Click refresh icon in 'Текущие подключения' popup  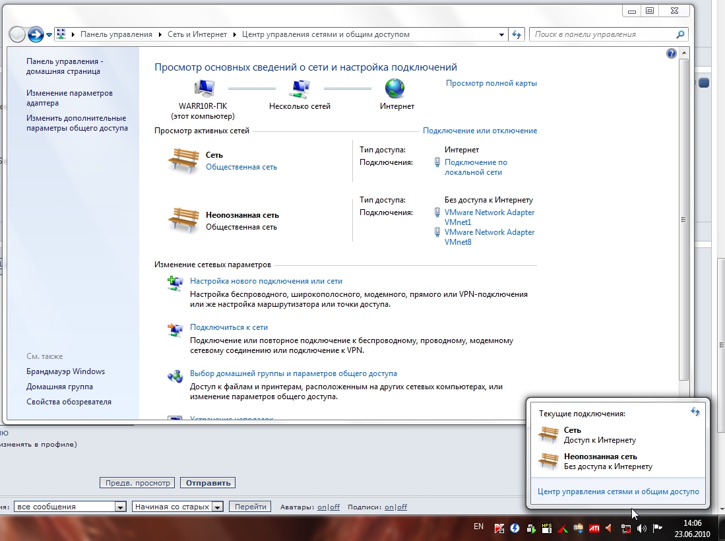click(695, 412)
